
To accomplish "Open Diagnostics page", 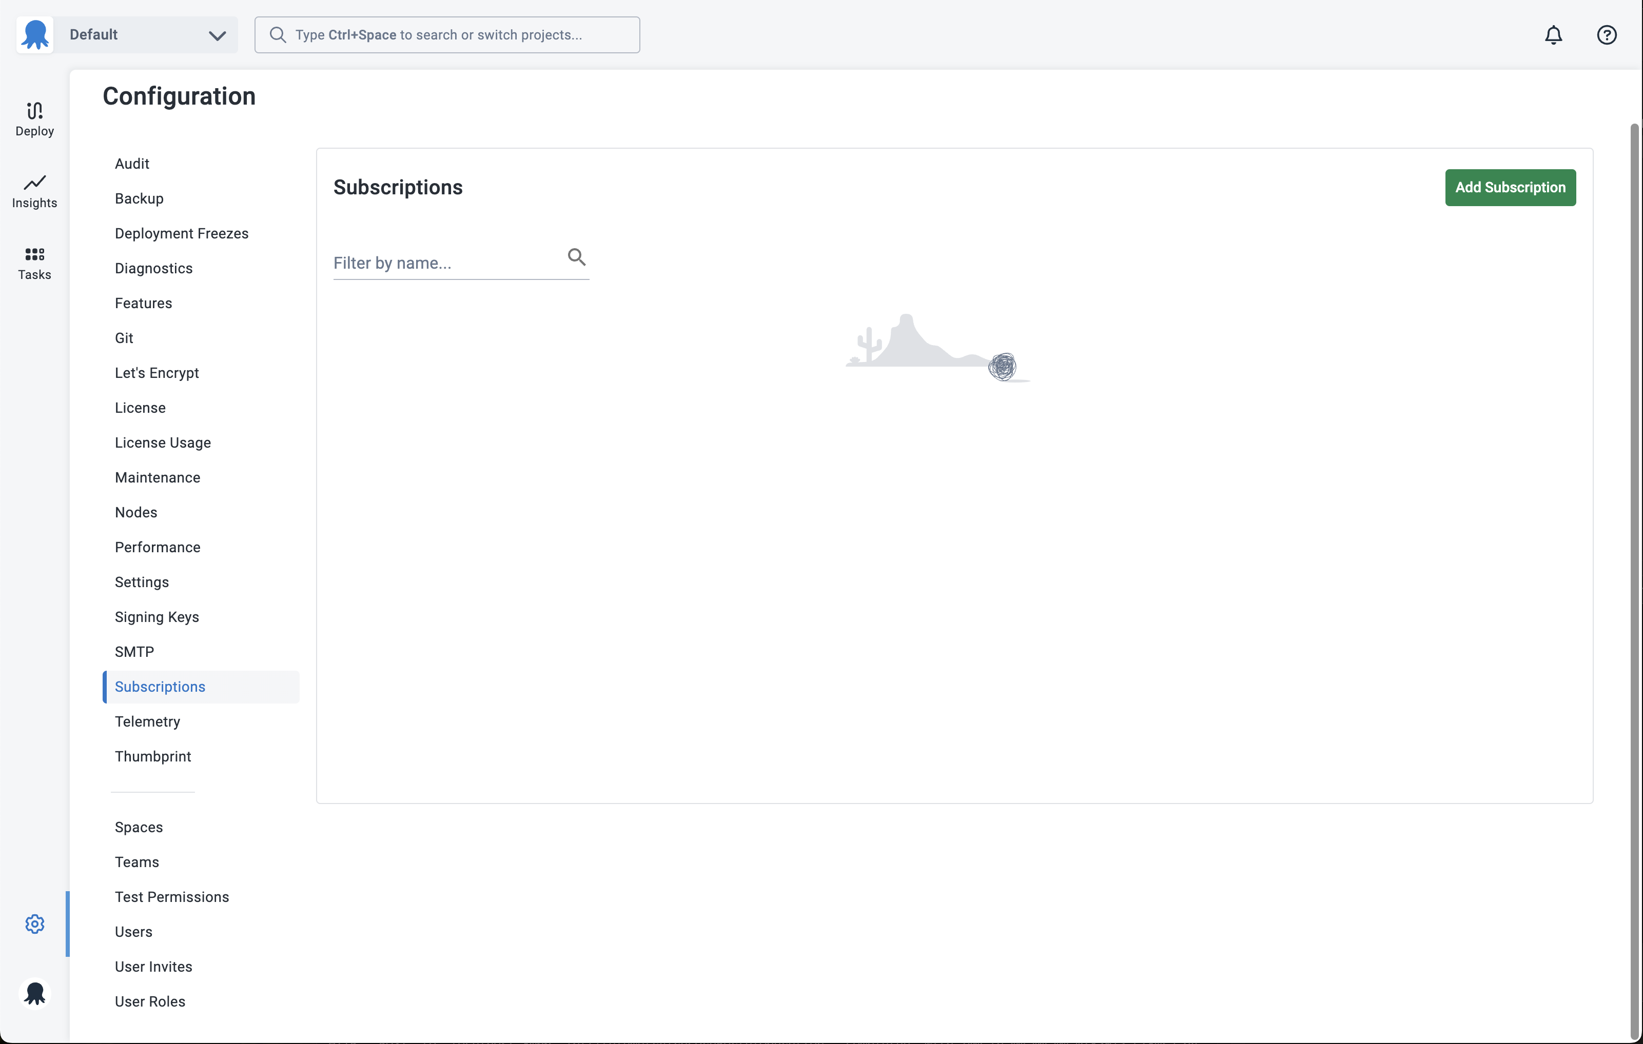I will pos(153,268).
